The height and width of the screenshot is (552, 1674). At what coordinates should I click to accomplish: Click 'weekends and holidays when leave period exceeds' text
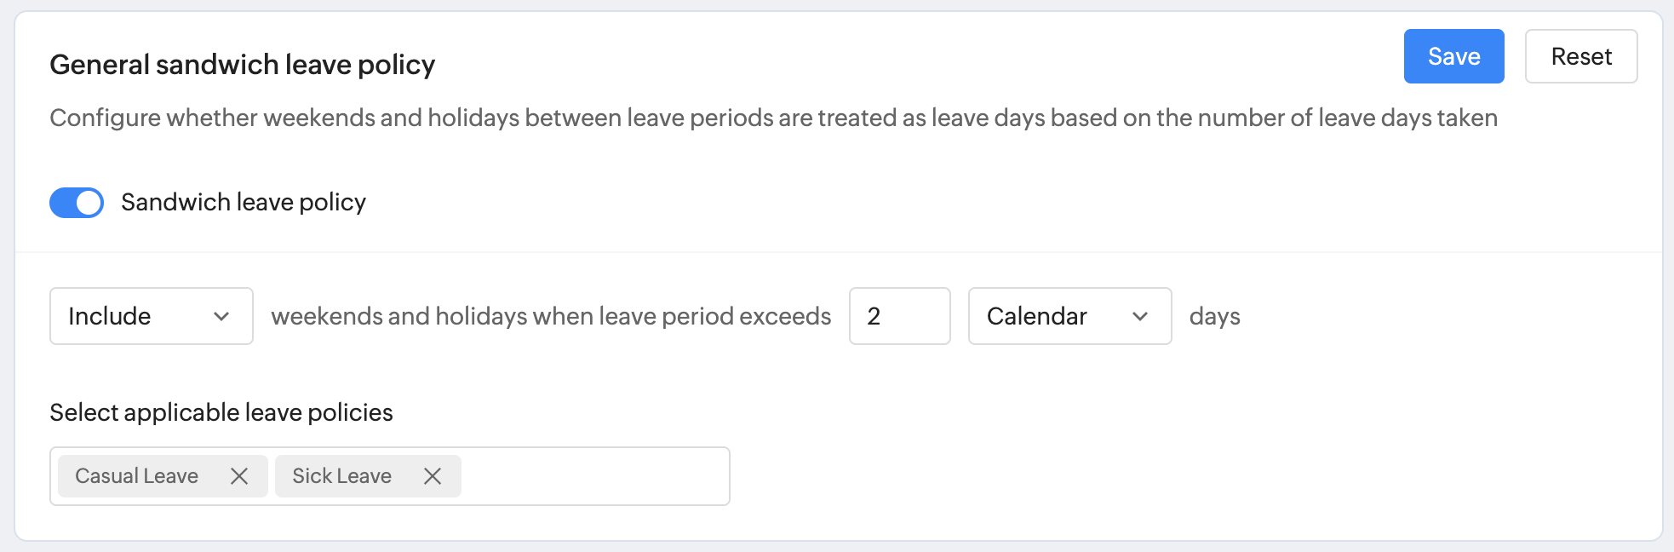[x=551, y=317]
